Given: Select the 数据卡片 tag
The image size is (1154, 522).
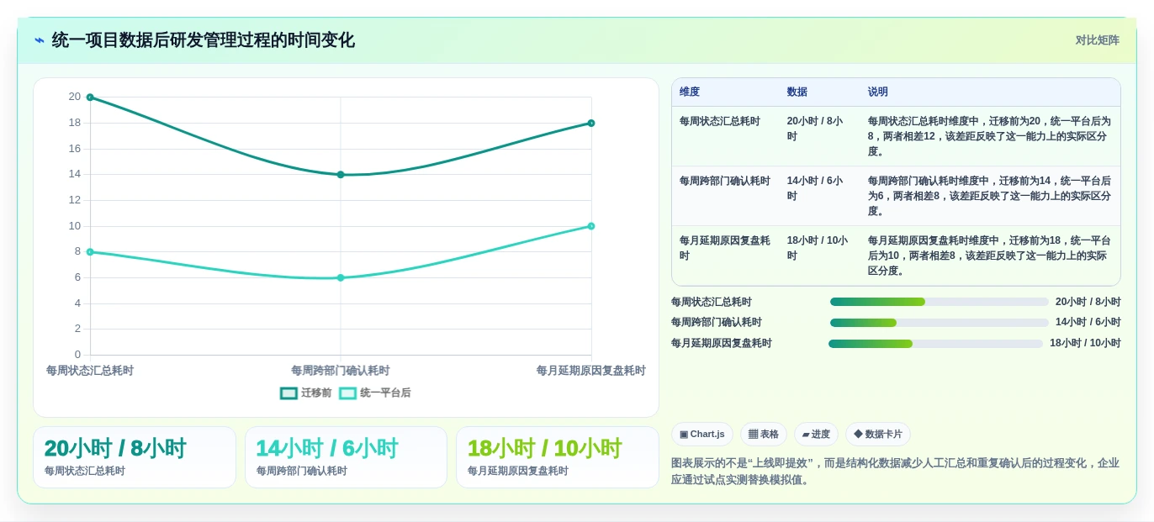Looking at the screenshot, I should [x=878, y=434].
